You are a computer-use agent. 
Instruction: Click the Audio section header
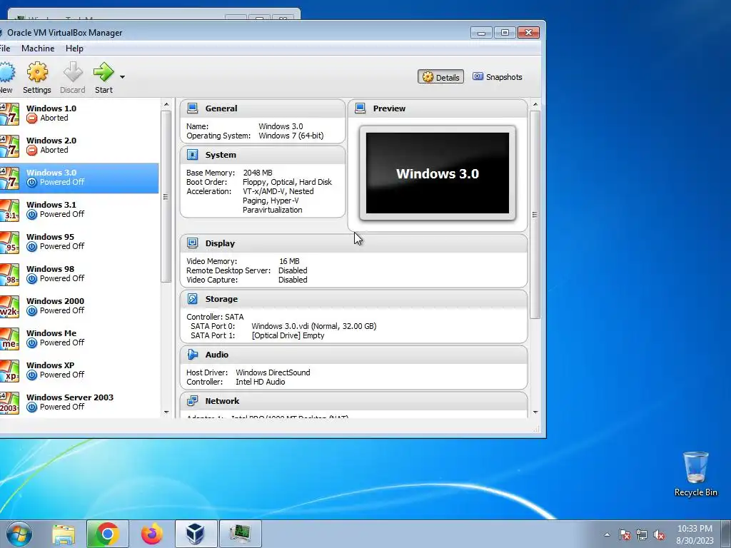(353, 355)
